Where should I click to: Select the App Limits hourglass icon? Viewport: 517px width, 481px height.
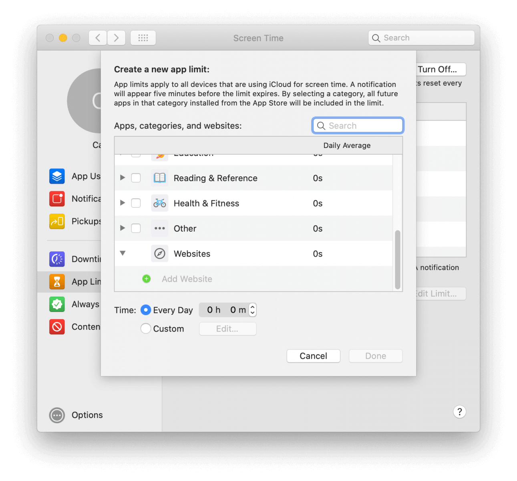coord(57,281)
